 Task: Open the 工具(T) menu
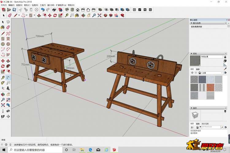click(43, 5)
